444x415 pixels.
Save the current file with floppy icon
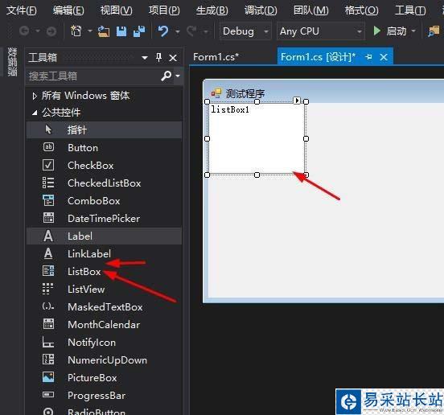click(x=121, y=31)
